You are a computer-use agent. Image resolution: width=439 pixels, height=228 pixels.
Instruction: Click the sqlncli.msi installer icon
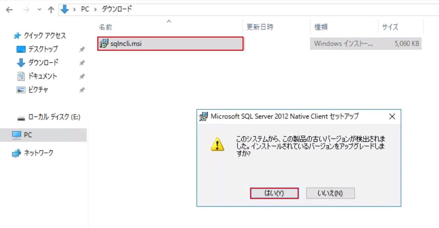pos(104,43)
